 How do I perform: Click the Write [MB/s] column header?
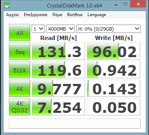point(114,38)
